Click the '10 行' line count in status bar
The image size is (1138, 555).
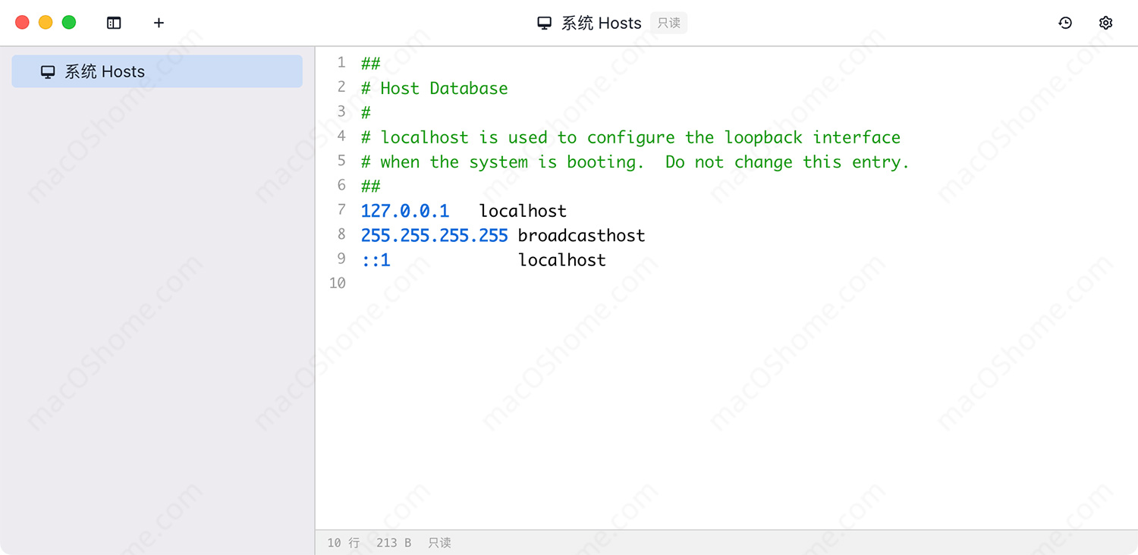pos(343,543)
